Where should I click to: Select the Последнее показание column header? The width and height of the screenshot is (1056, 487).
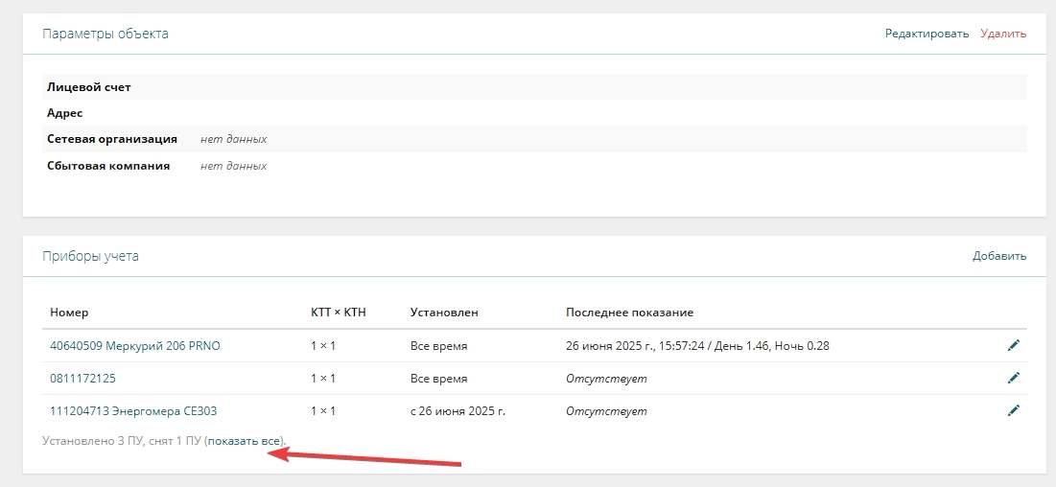pos(630,313)
